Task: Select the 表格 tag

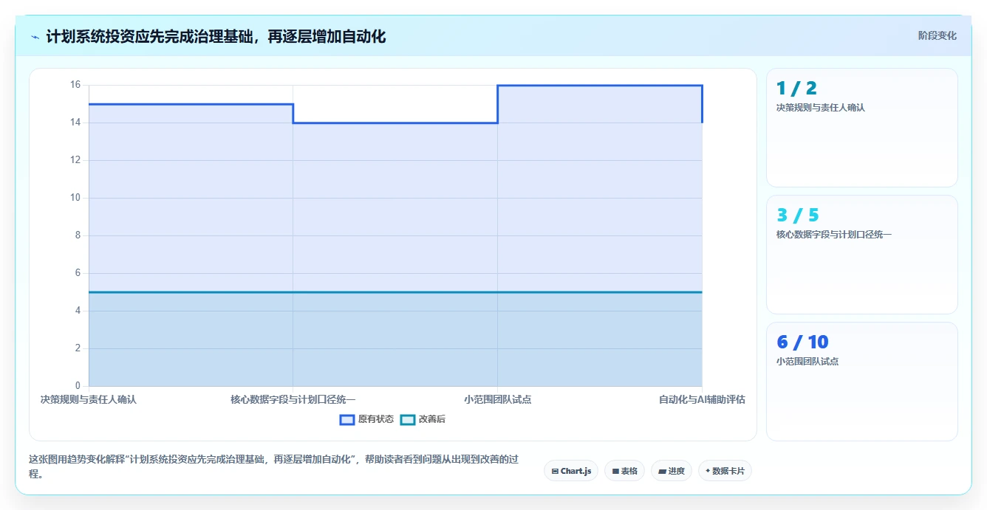Action: [x=624, y=471]
